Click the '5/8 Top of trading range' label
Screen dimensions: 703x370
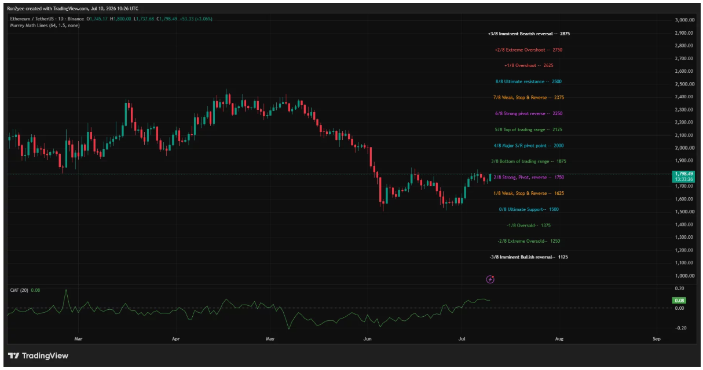pos(529,129)
